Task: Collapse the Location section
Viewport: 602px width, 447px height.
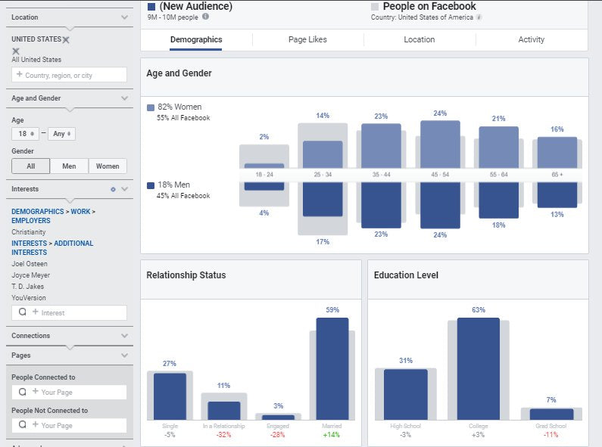Action: pos(125,17)
